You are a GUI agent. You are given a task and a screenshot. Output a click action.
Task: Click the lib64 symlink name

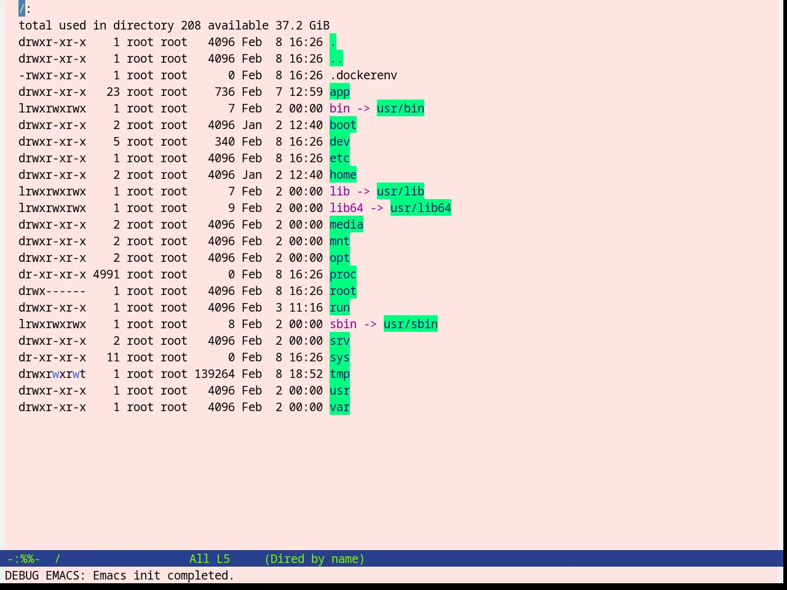(346, 208)
